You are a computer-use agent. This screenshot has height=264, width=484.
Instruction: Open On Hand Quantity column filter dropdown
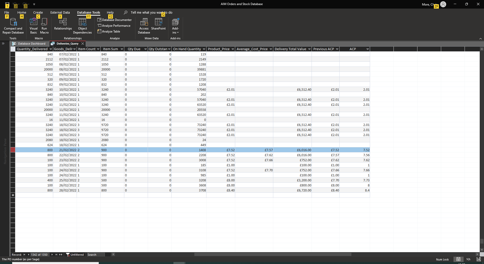click(204, 49)
